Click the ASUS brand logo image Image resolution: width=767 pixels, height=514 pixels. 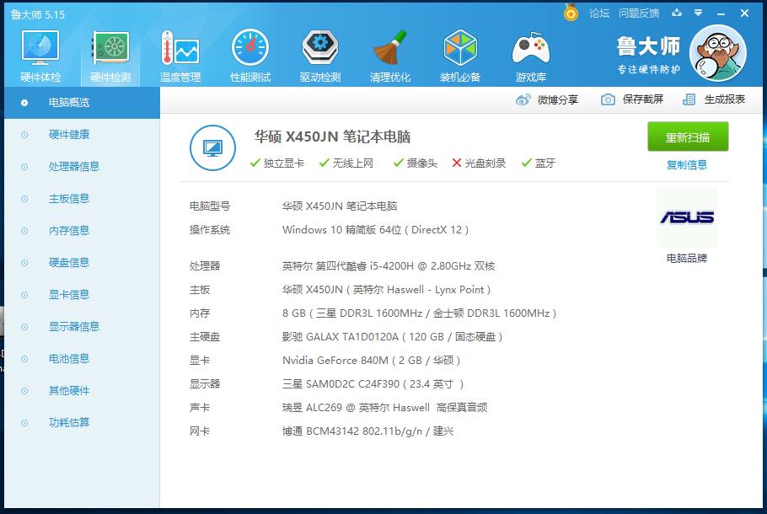pos(687,217)
